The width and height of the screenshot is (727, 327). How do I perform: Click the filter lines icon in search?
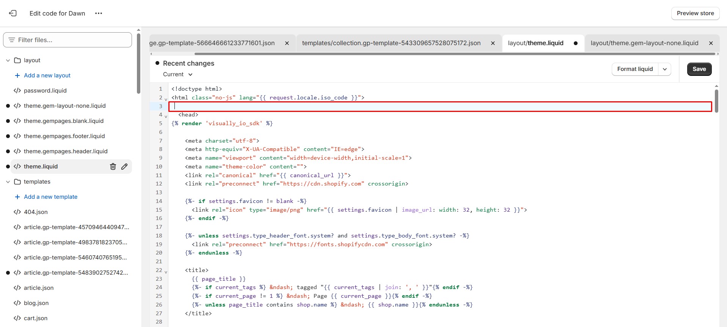[x=12, y=40]
